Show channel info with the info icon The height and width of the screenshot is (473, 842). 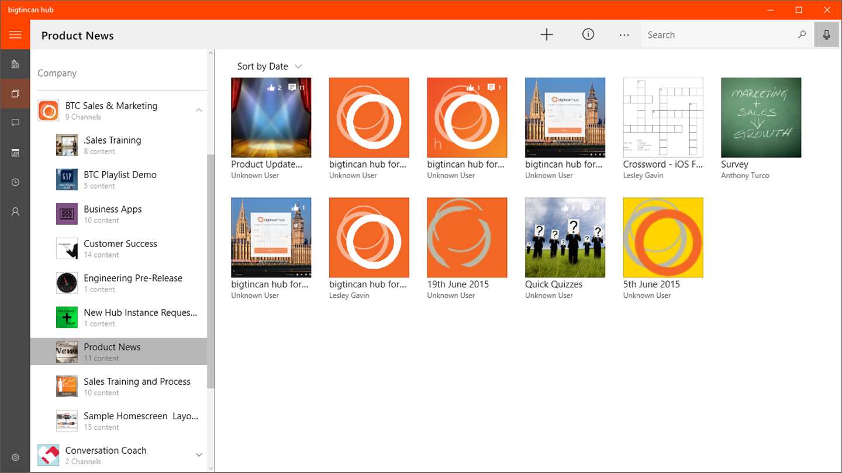click(x=588, y=34)
